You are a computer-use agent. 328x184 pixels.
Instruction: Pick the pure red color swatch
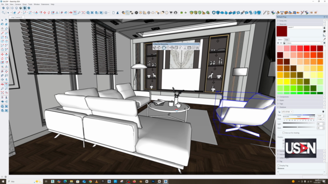tap(306, 49)
